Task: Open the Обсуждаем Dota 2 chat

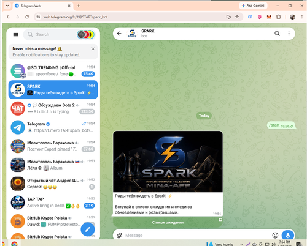Action: pos(53,108)
